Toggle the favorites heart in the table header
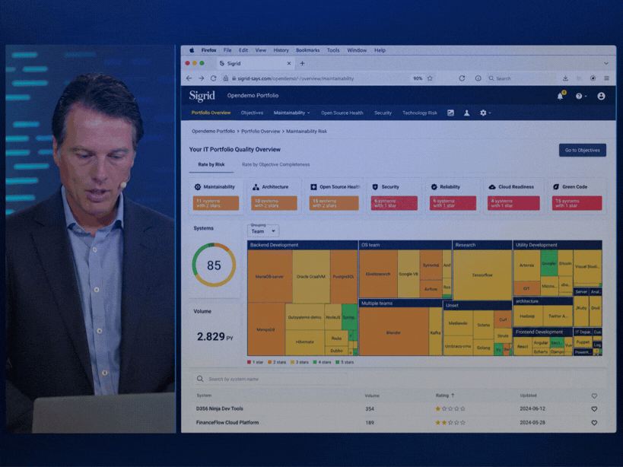The width and height of the screenshot is (623, 467). click(x=594, y=396)
